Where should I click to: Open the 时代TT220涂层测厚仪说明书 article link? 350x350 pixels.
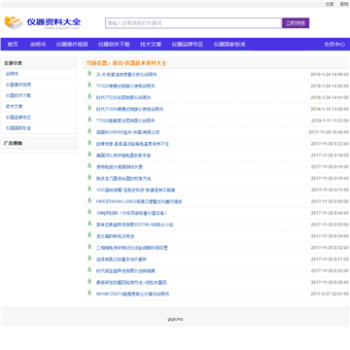click(x=123, y=97)
